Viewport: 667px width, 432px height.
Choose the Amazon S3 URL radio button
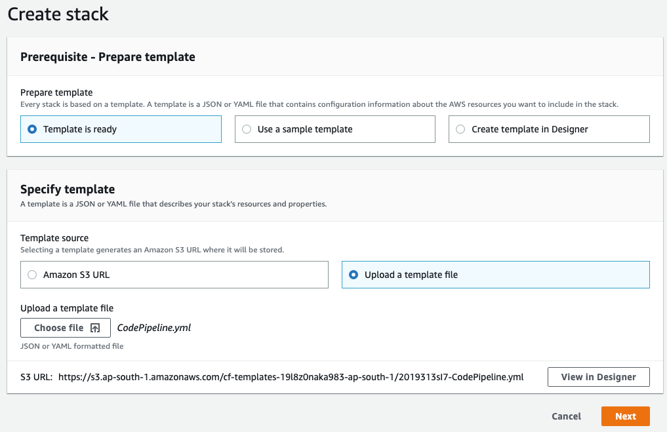click(x=32, y=275)
